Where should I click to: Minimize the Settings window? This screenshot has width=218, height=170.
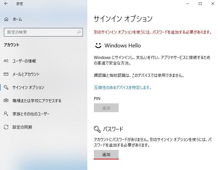click(x=188, y=4)
